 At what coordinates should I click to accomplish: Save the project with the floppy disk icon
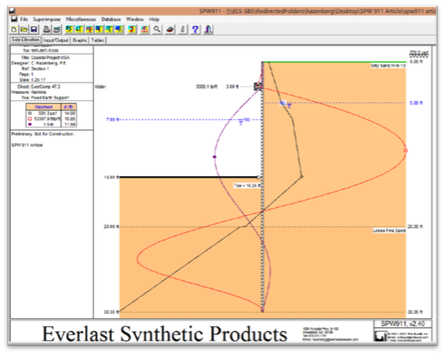34,30
